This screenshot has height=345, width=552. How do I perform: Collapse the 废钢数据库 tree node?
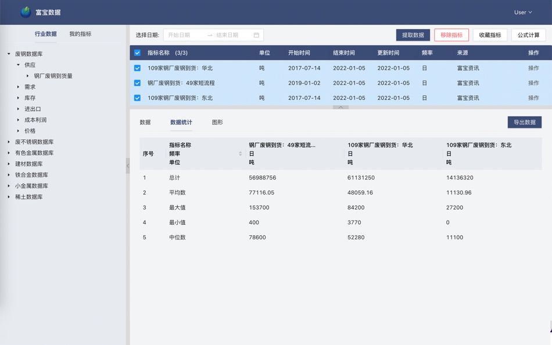click(x=9, y=54)
